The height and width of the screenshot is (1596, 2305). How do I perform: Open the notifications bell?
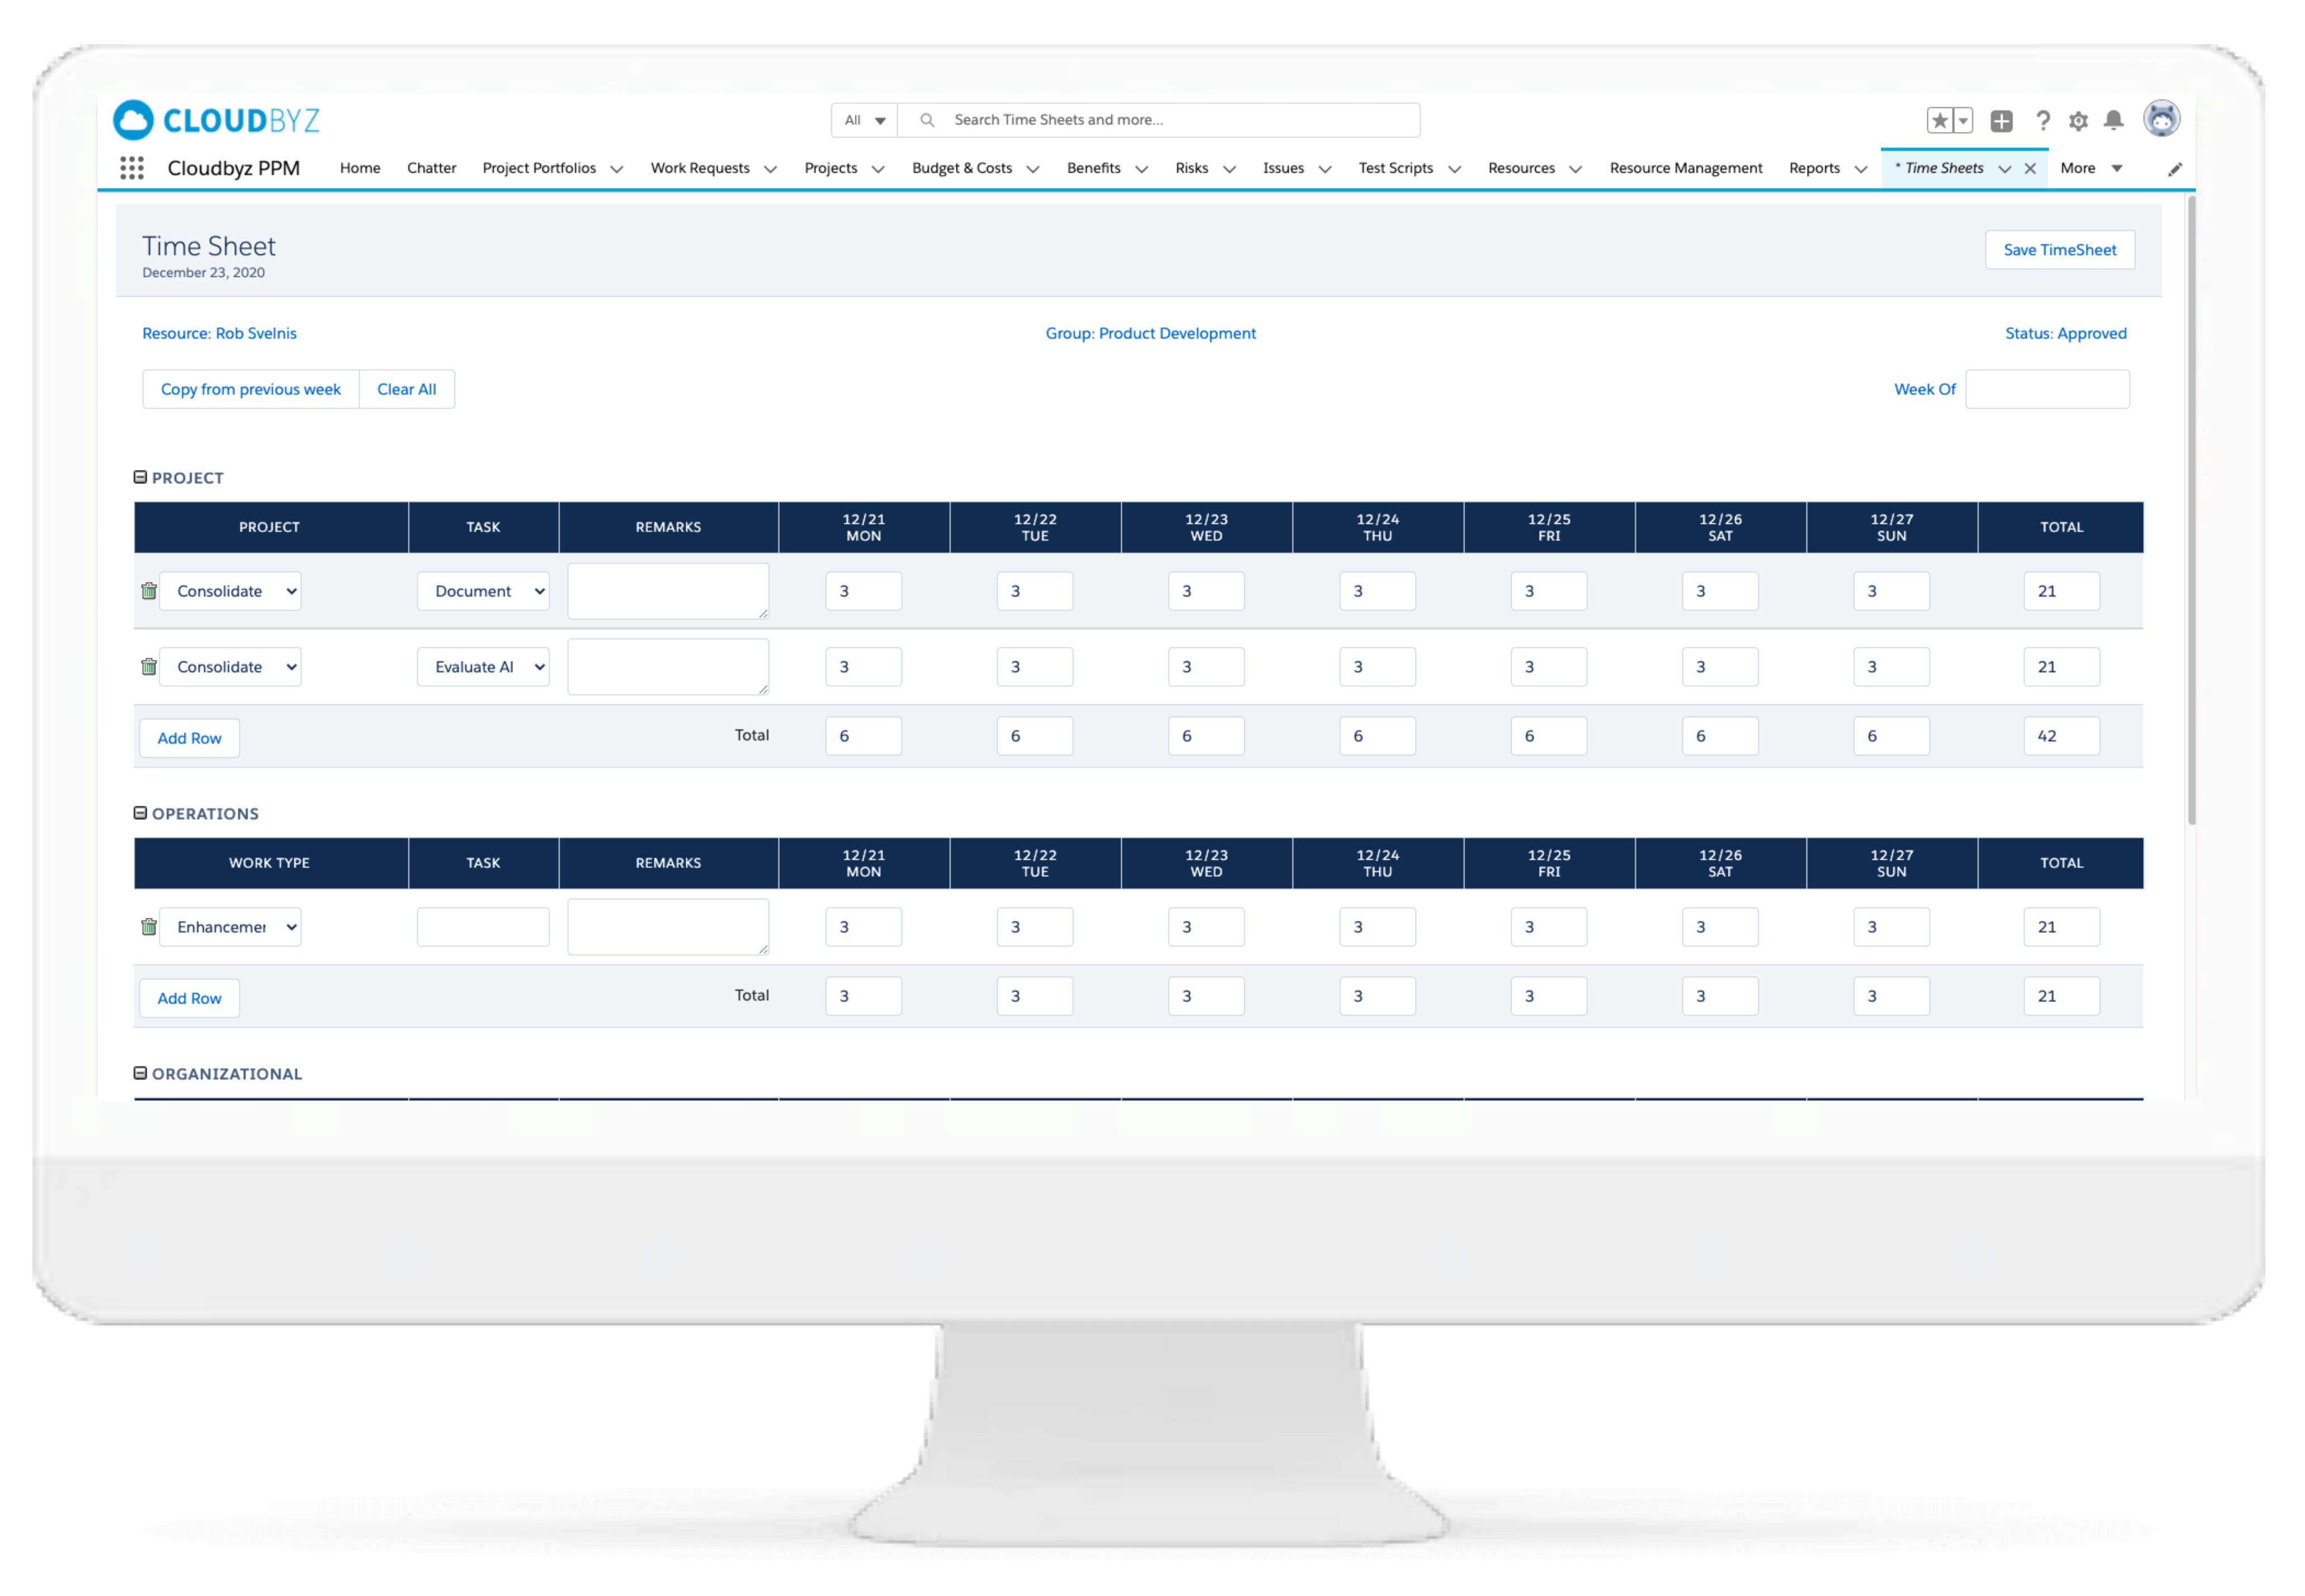tap(2113, 121)
